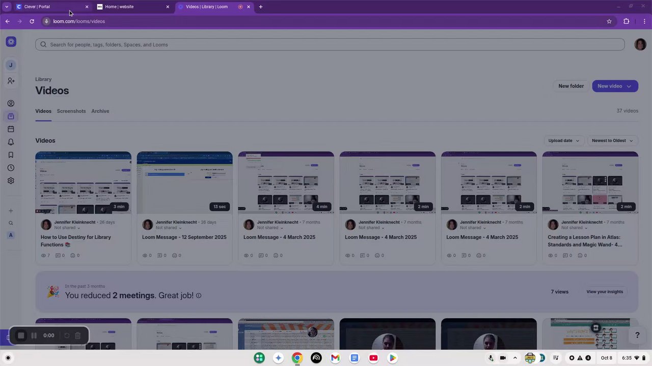Open Play Store in the shelf
Screen dimensions: 652x366
click(x=392, y=358)
